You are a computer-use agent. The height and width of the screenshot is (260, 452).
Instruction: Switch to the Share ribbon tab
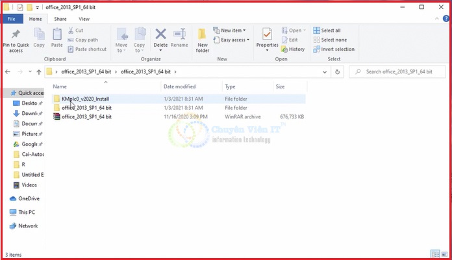(60, 19)
